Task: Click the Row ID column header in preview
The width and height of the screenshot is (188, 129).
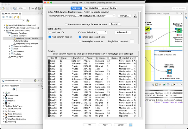Action: click(x=53, y=58)
